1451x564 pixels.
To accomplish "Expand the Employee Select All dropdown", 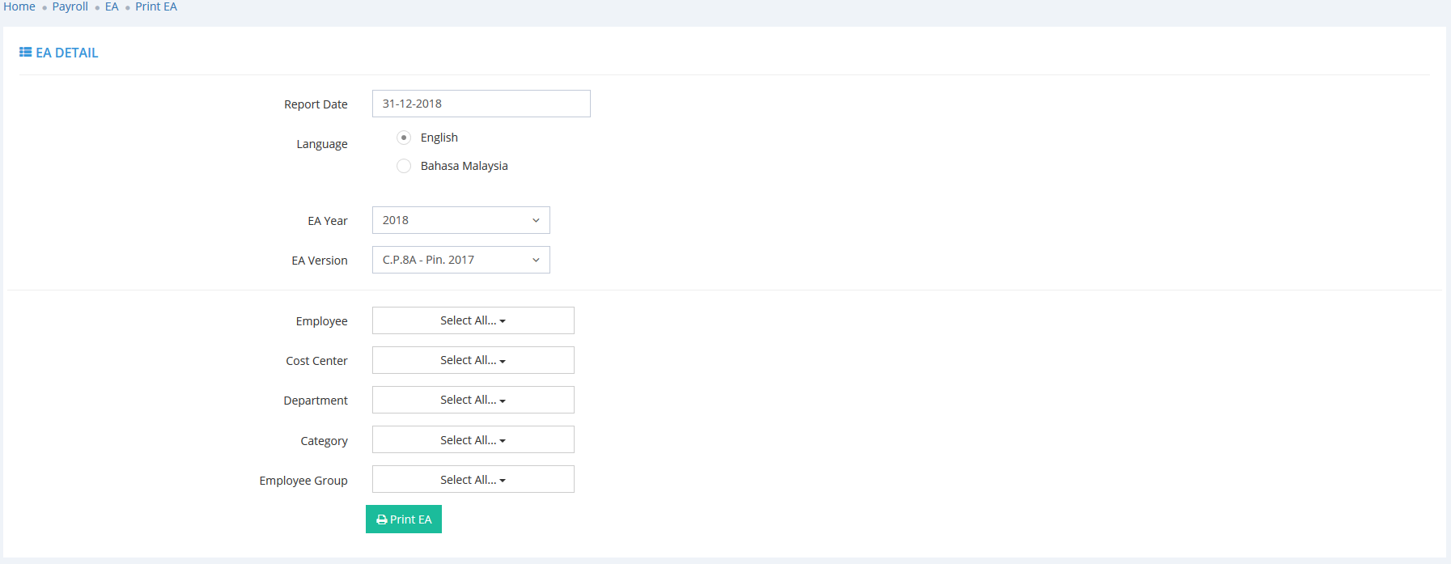I will tap(473, 320).
